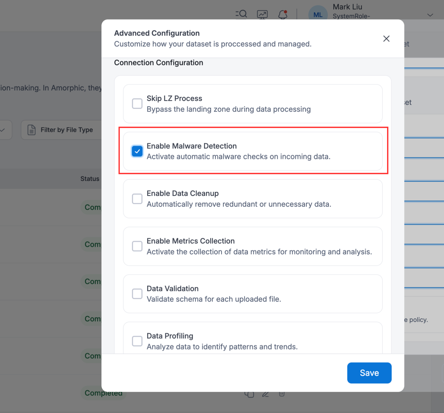This screenshot has width=444, height=413.
Task: Click the edit pencil icon in the bottom row
Action: (x=265, y=394)
